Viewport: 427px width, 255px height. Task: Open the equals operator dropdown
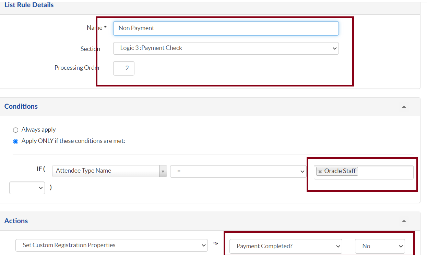(238, 171)
